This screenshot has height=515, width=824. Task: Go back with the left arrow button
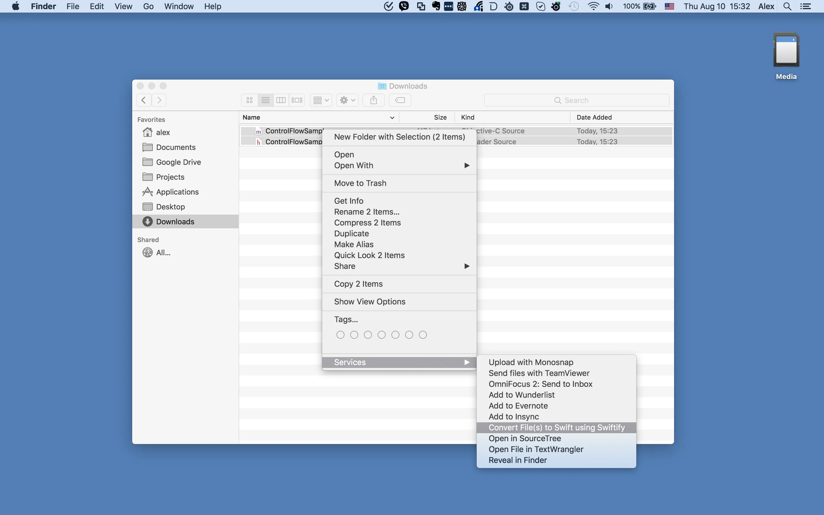coord(144,100)
